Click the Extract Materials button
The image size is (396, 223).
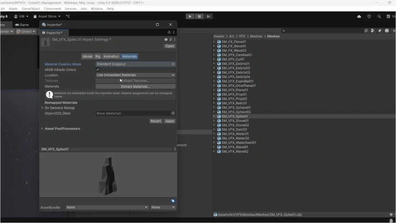point(136,87)
